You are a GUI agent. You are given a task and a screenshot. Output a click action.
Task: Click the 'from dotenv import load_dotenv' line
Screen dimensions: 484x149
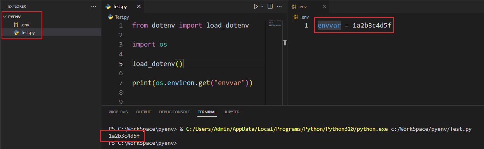point(190,25)
